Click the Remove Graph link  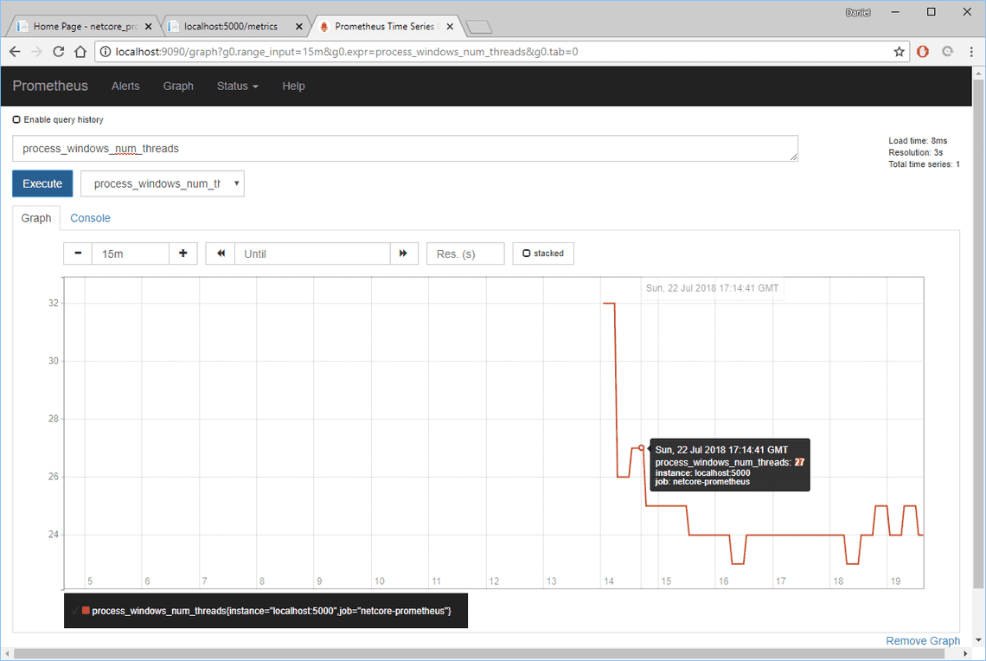(922, 640)
